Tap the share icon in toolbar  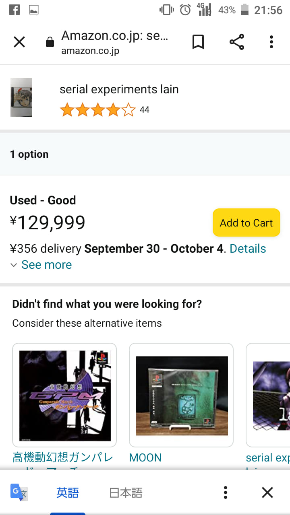coord(237,42)
